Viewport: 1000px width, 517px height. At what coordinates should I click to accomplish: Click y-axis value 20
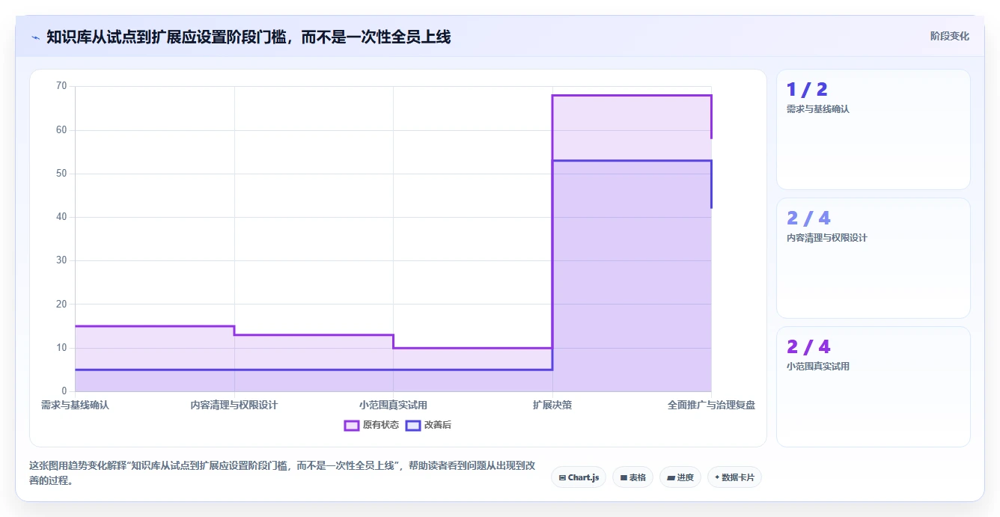pyautogui.click(x=61, y=304)
